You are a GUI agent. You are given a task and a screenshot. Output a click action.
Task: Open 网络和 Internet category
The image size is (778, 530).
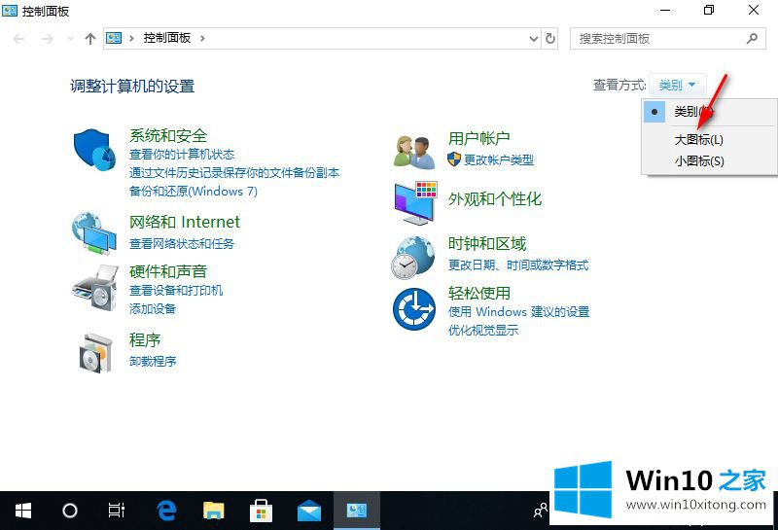185,222
